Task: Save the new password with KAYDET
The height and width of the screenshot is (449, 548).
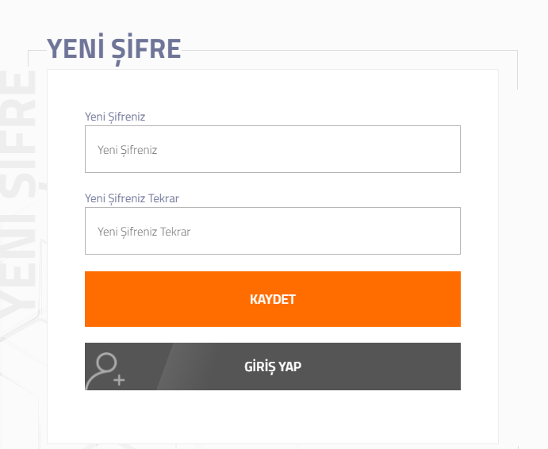Action: point(273,299)
